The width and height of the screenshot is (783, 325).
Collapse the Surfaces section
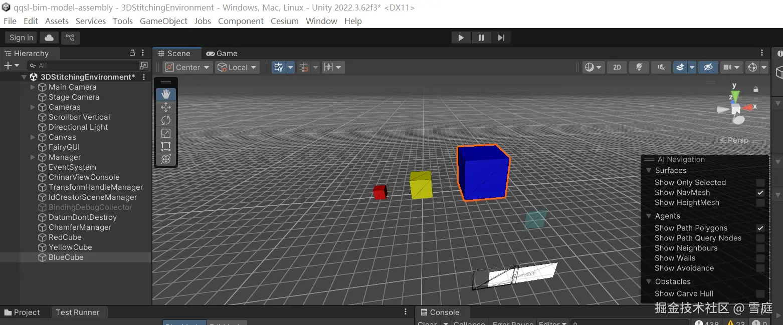coord(648,171)
